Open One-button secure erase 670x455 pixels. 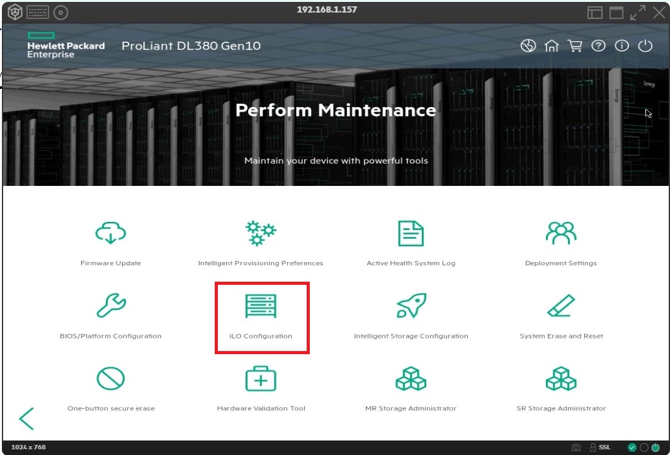click(110, 388)
